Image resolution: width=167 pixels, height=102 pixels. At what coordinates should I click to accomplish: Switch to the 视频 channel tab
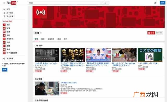click(43, 39)
